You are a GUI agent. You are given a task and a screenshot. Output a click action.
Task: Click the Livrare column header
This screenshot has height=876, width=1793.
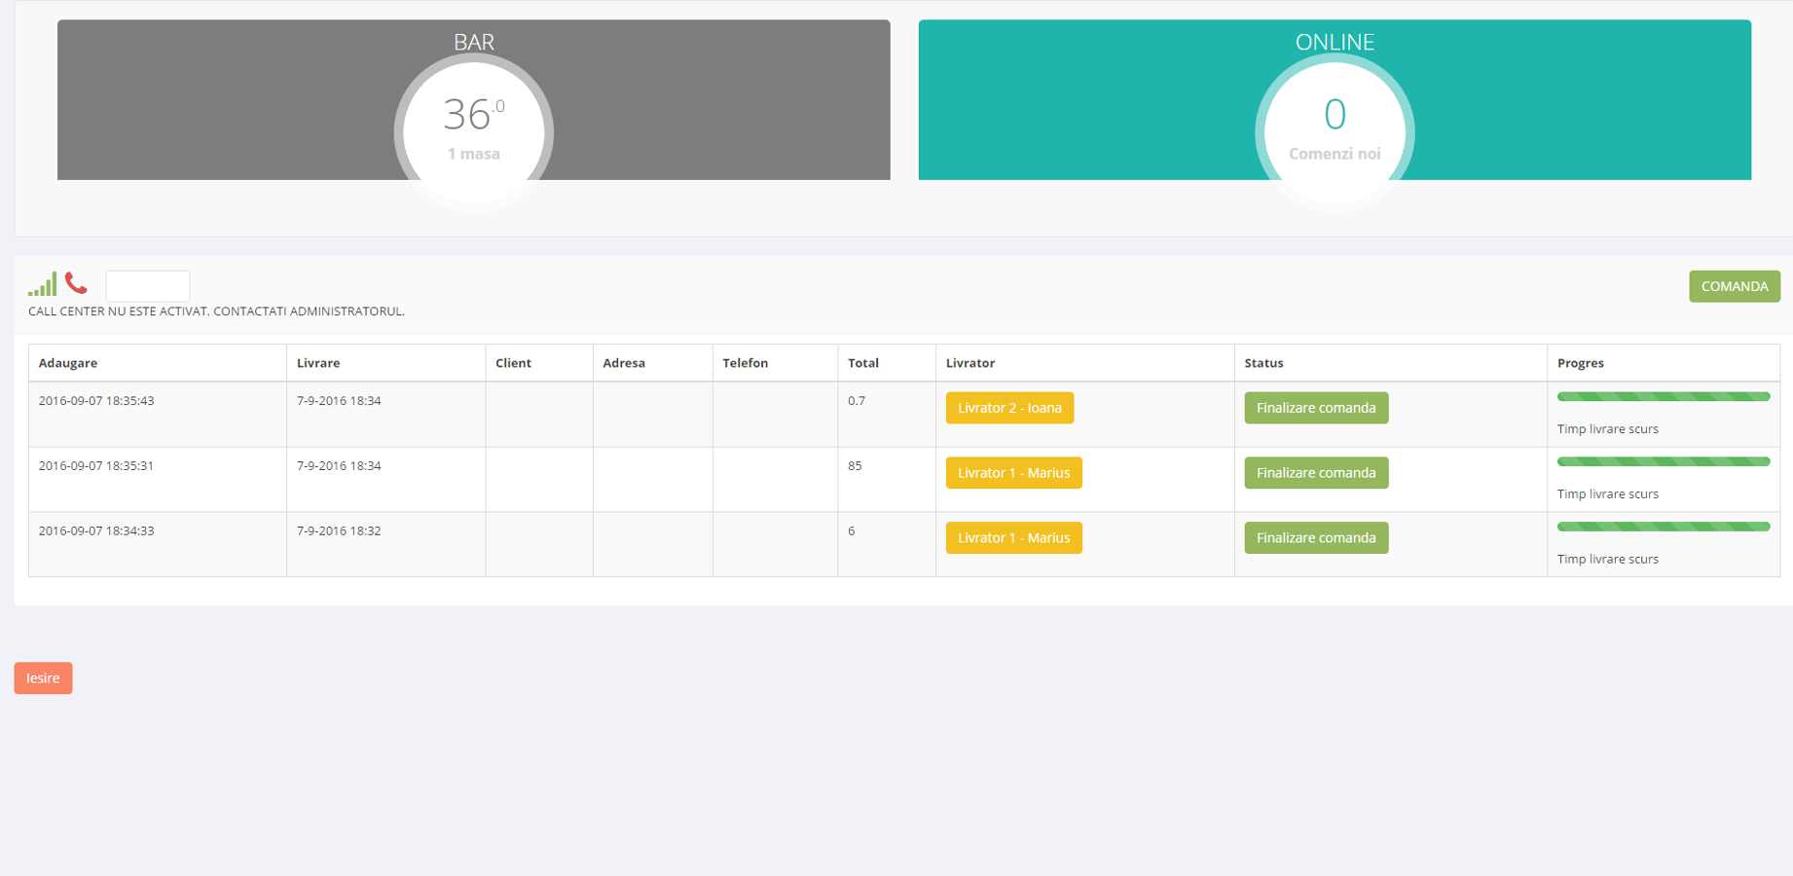pos(318,363)
